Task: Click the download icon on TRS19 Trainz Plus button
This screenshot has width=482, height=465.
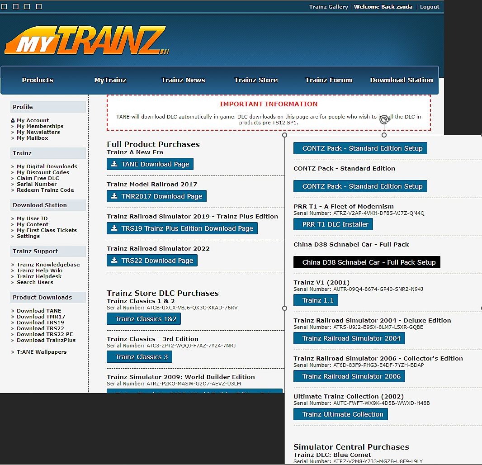Action: [x=114, y=228]
